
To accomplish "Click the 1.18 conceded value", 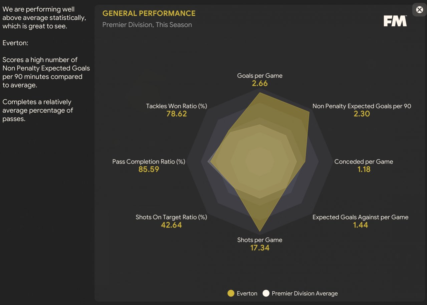I will pyautogui.click(x=364, y=169).
